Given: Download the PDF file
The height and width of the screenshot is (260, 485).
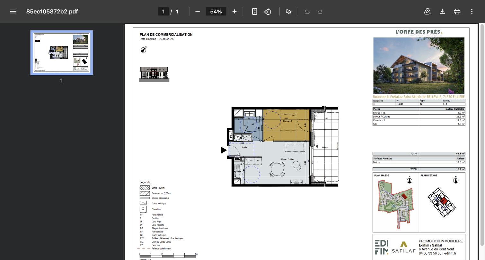Looking at the screenshot, I should click(442, 12).
